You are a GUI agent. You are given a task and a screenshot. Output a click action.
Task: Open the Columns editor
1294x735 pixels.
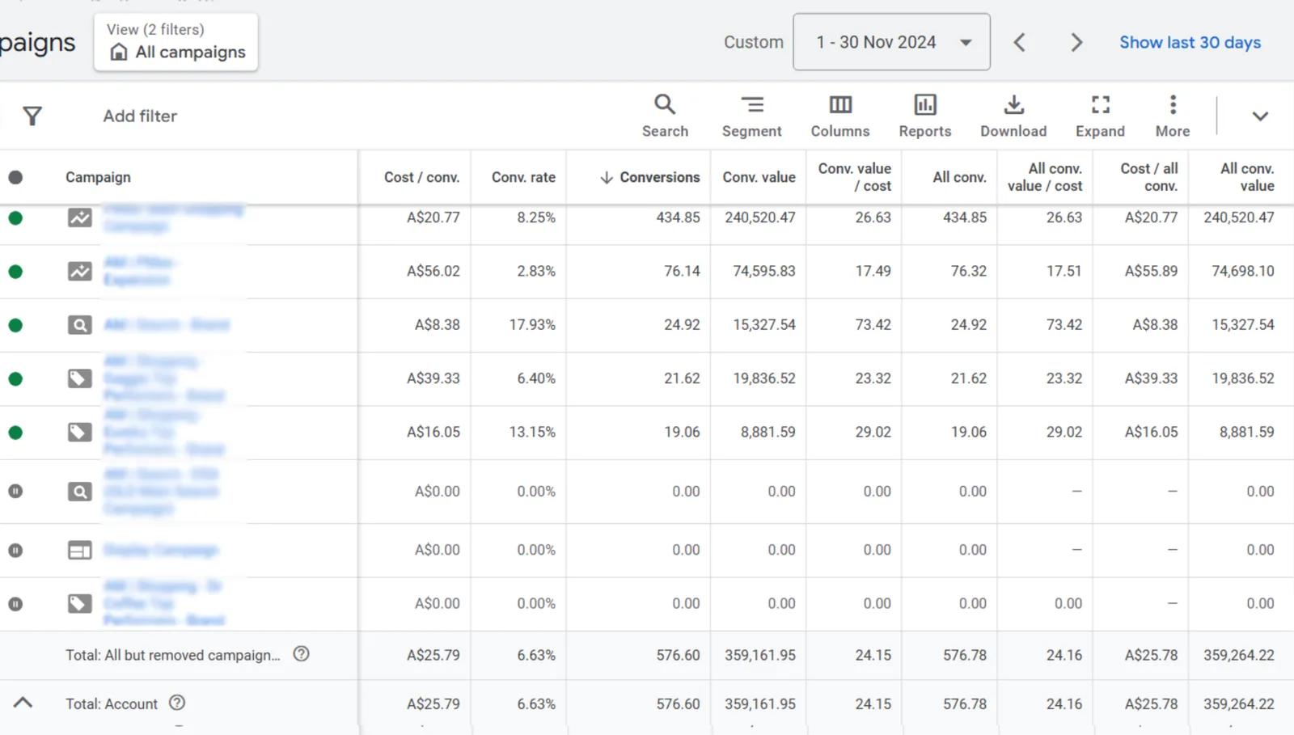(840, 116)
